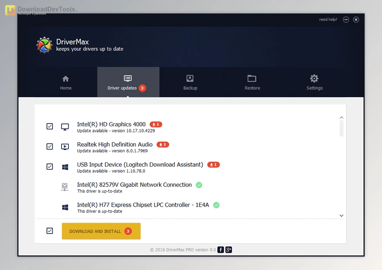The width and height of the screenshot is (382, 270).
Task: Click the Download and Install button
Action: tap(101, 231)
